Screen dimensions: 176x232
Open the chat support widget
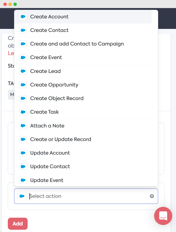pyautogui.click(x=163, y=216)
